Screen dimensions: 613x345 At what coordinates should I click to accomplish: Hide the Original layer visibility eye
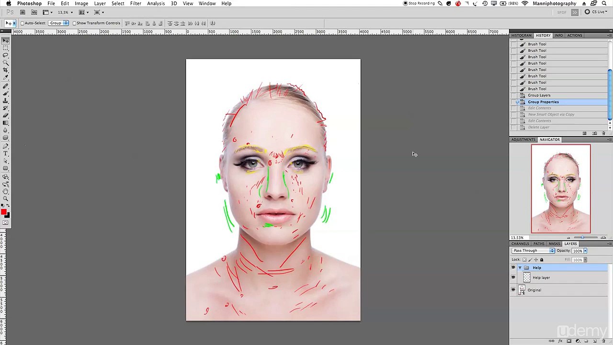click(x=513, y=290)
